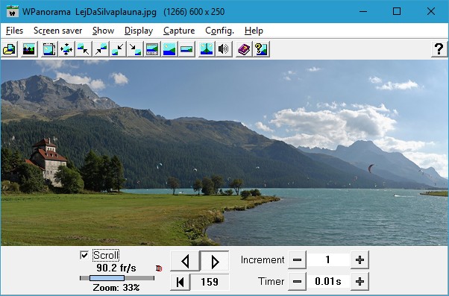Open the purple help book icon
449x296 pixels.
(244, 49)
